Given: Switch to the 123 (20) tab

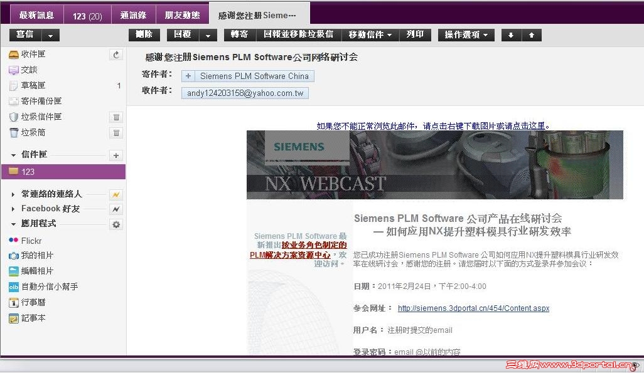Looking at the screenshot, I should (87, 16).
